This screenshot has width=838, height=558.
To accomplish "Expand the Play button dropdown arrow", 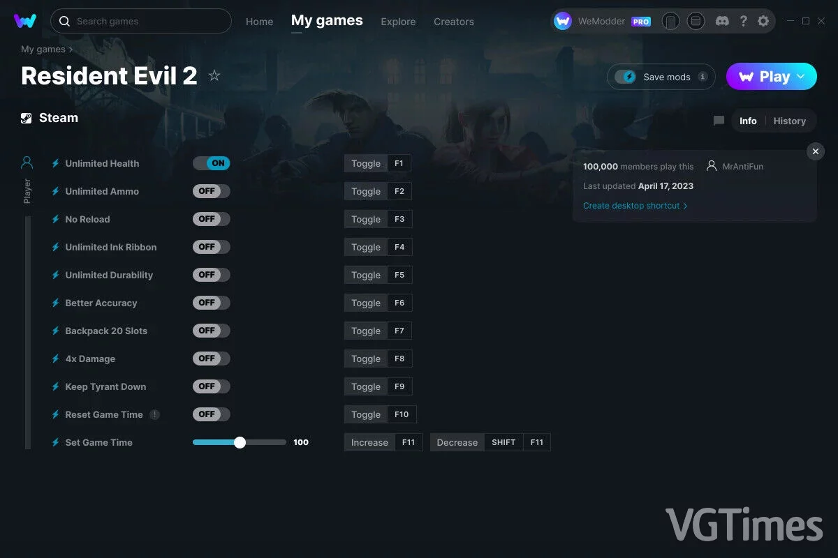I will [801, 77].
